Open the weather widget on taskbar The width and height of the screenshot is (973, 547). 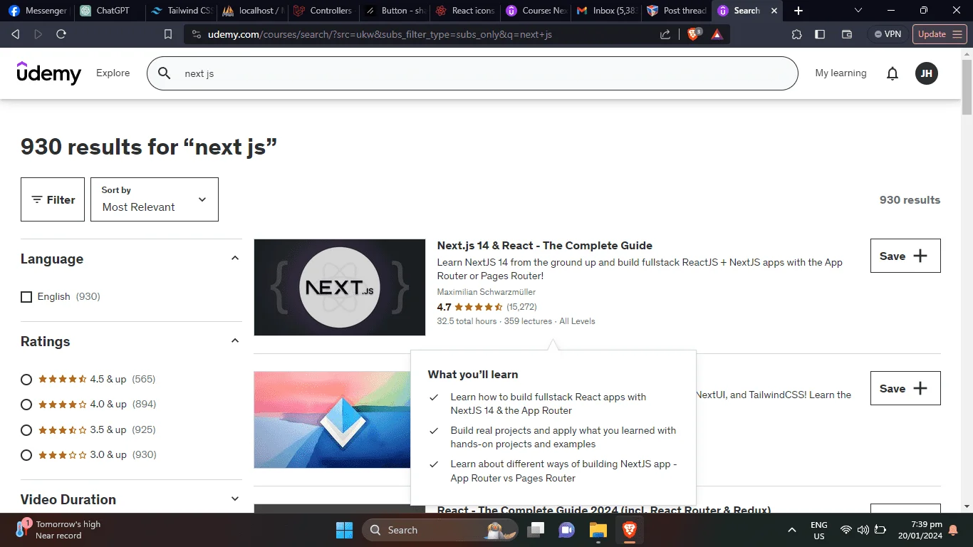58,530
